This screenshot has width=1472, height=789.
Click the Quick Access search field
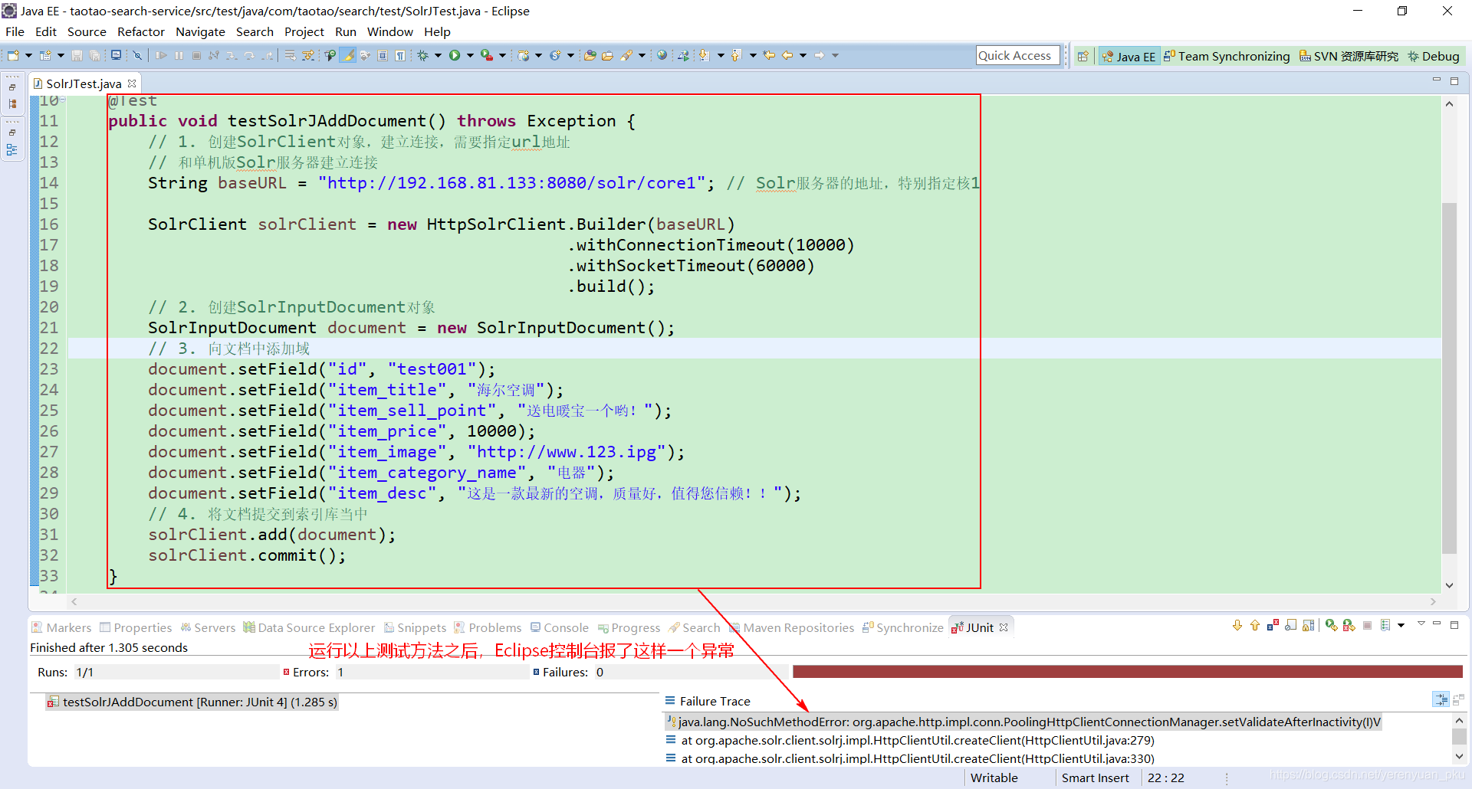[x=1018, y=55]
